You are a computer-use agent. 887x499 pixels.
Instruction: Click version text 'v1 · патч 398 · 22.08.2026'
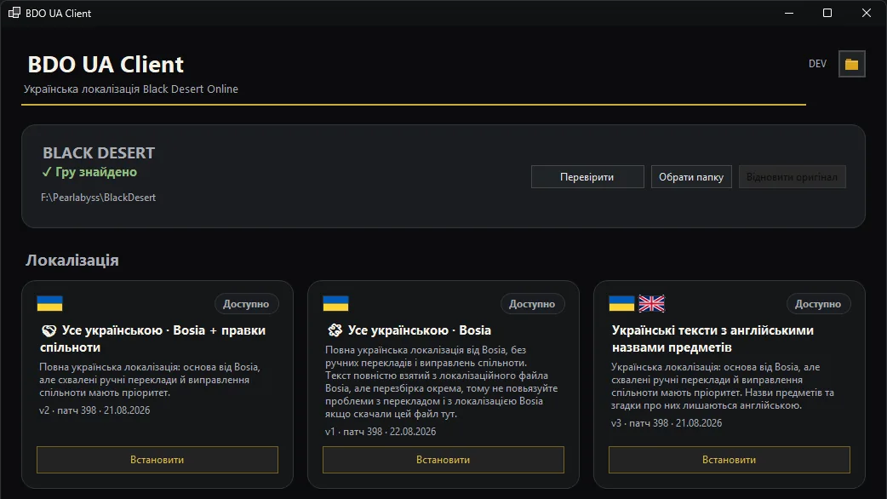click(381, 431)
